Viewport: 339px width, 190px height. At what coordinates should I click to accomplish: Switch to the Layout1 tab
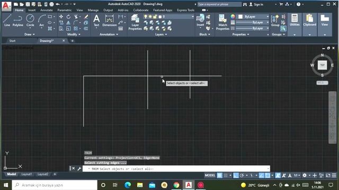coord(26,174)
